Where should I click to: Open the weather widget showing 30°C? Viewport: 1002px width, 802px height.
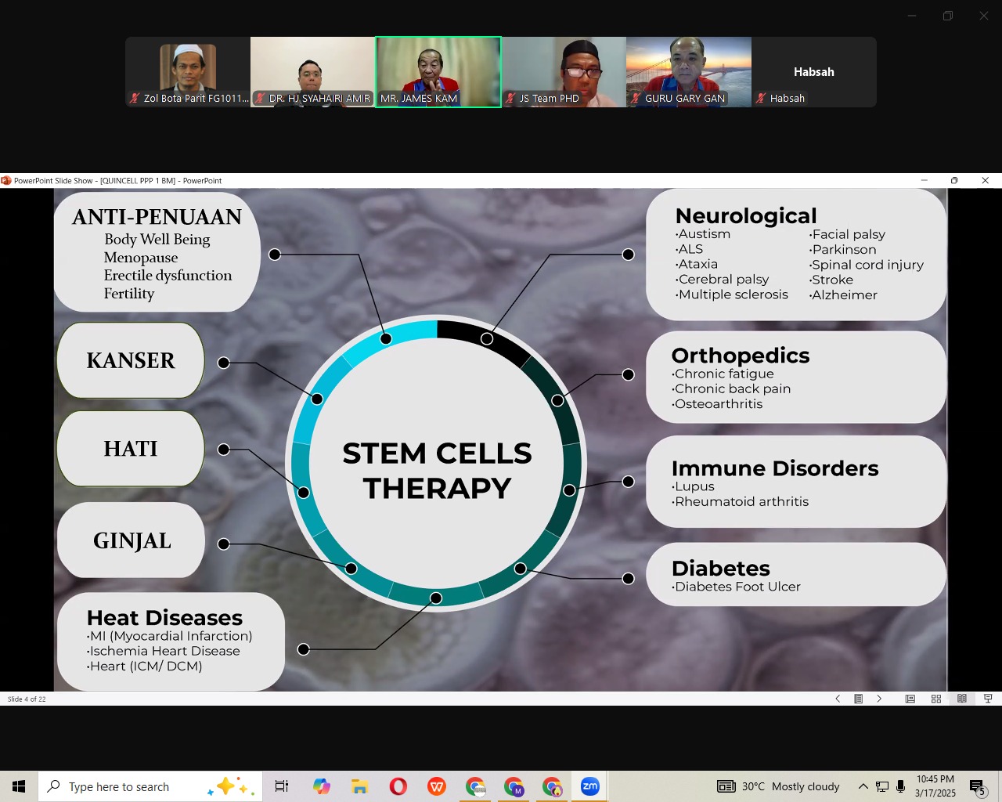click(x=779, y=786)
